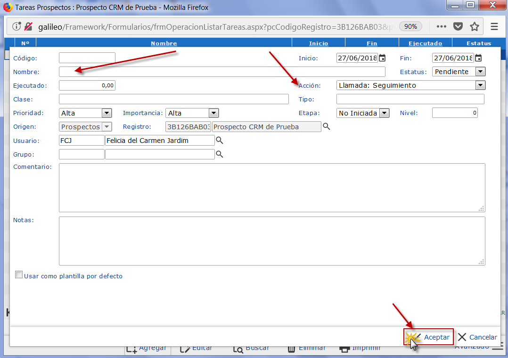Screen dimensions: 508x358
Task: Click into the Comentario text area
Action: [x=272, y=188]
